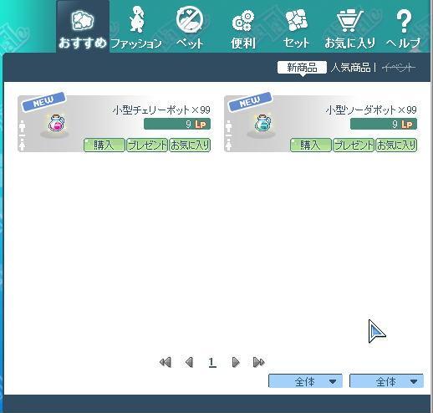433x413 pixels.
Task: Buy 小型ソーダポット with 購入 button
Action: (x=311, y=145)
